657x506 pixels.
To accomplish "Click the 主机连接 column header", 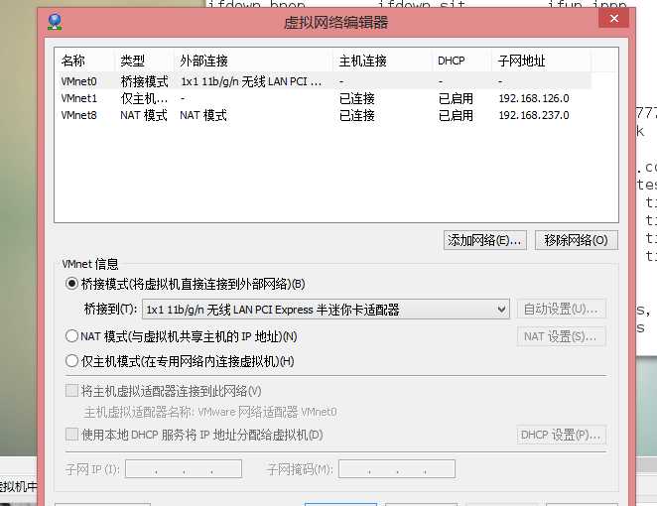I will pos(383,62).
